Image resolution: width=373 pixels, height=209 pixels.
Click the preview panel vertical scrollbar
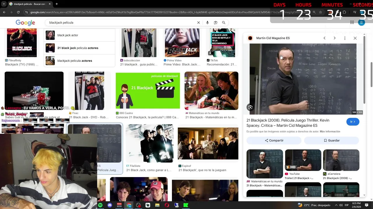pyautogui.click(x=364, y=70)
